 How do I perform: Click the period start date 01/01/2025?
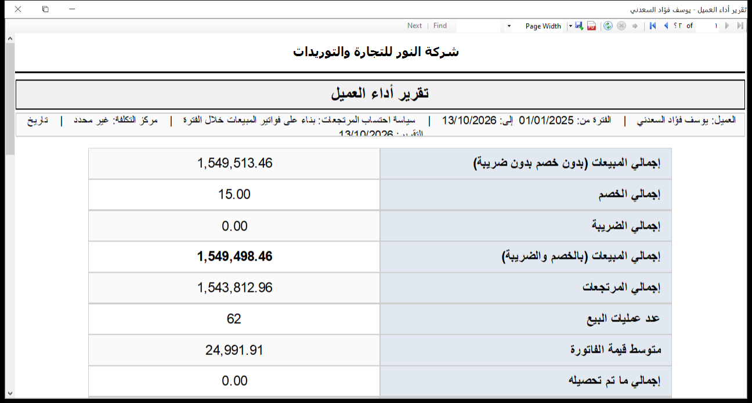[546, 120]
